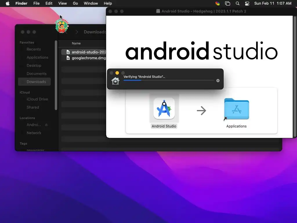The height and width of the screenshot is (223, 297).
Task: Open the Apple menu
Action: pos(8,3)
